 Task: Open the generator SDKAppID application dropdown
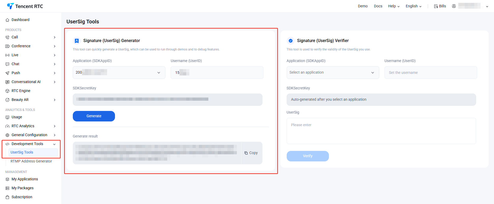point(119,73)
